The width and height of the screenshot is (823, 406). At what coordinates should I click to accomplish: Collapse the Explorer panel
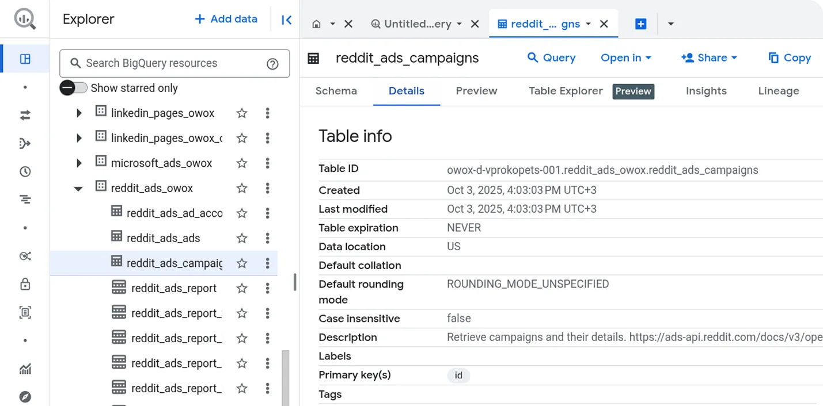pos(286,20)
